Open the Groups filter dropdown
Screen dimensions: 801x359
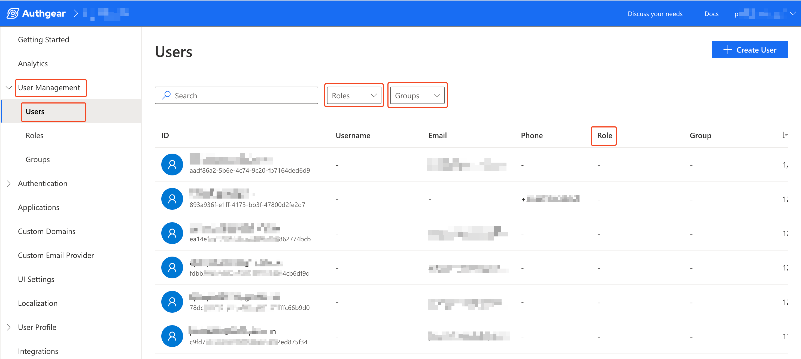[417, 95]
